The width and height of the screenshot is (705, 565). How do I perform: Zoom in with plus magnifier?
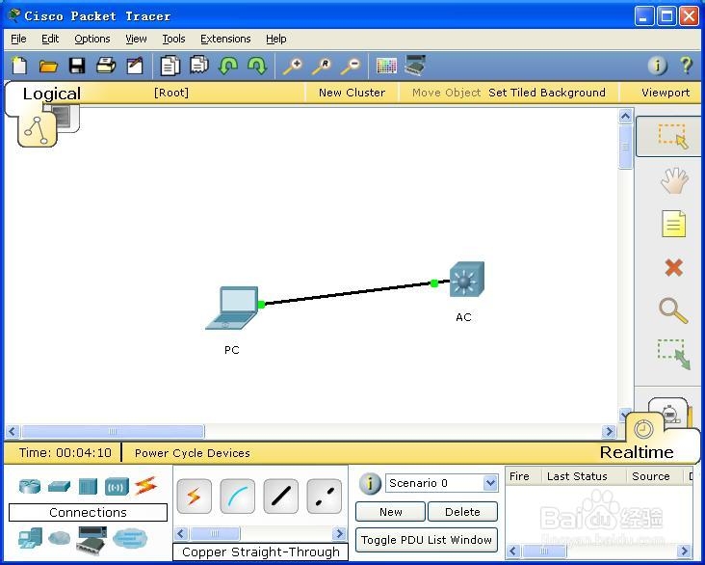tap(292, 67)
